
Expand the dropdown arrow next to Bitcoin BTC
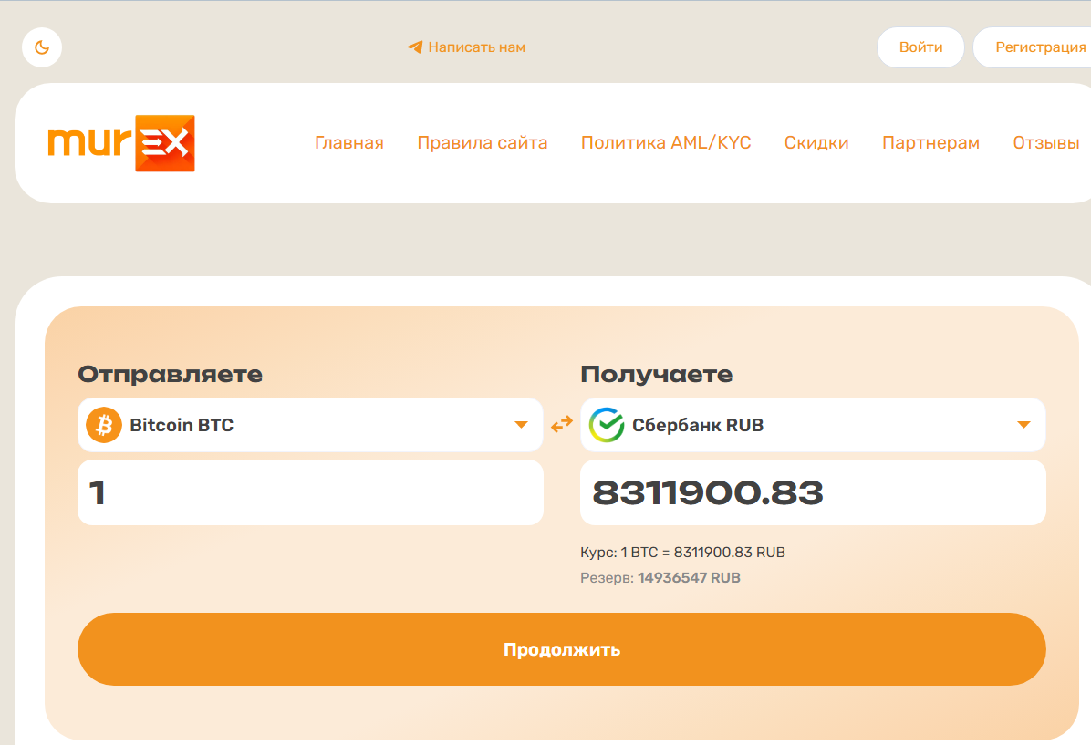(521, 424)
